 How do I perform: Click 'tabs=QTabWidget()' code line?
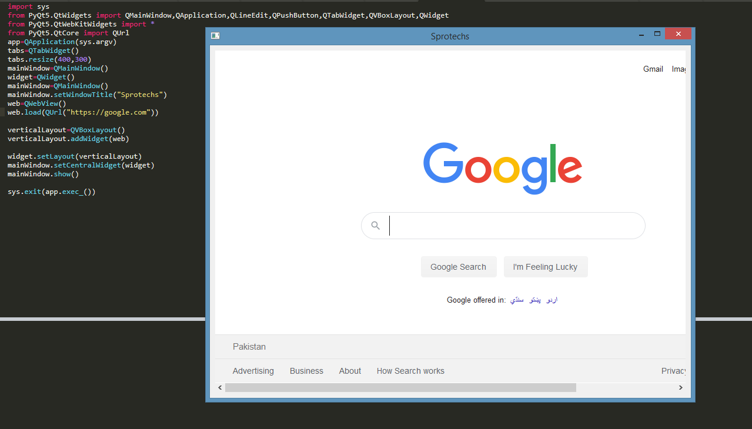(x=43, y=51)
